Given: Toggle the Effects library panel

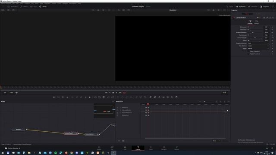Looking at the screenshot, I should (x=24, y=7).
